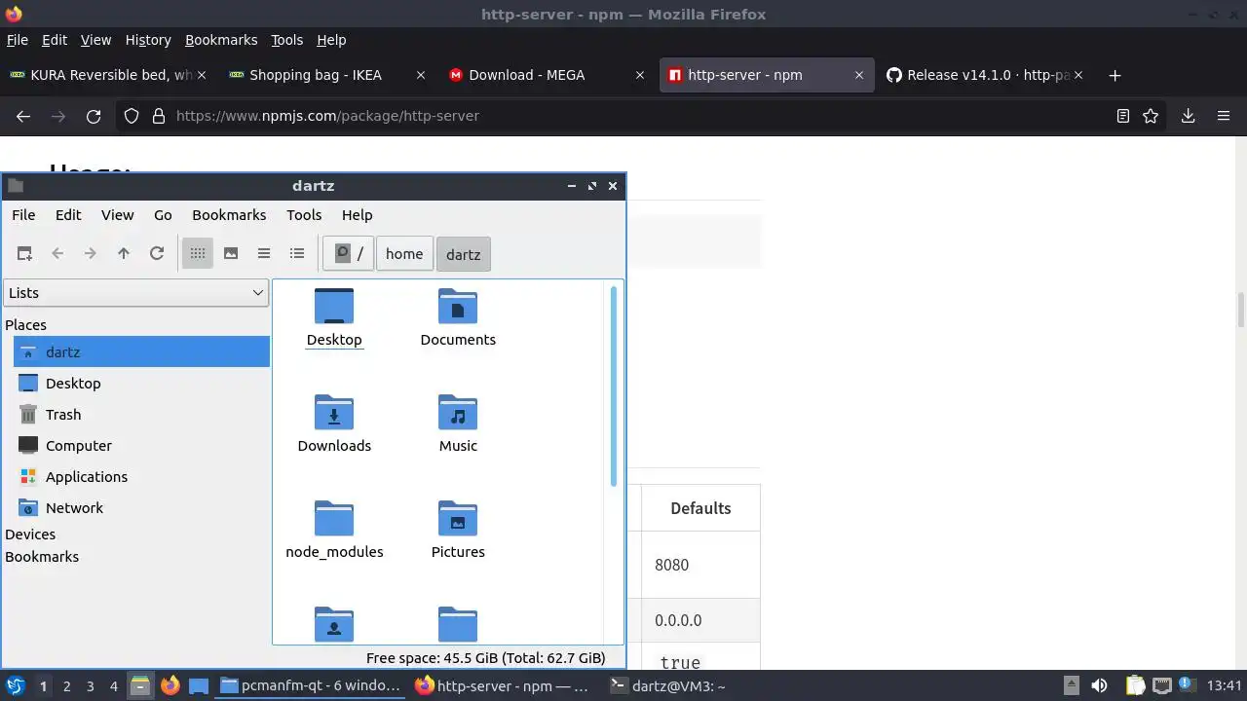Open Network in Places sidebar
Viewport: 1247px width, 701px height.
141,508
